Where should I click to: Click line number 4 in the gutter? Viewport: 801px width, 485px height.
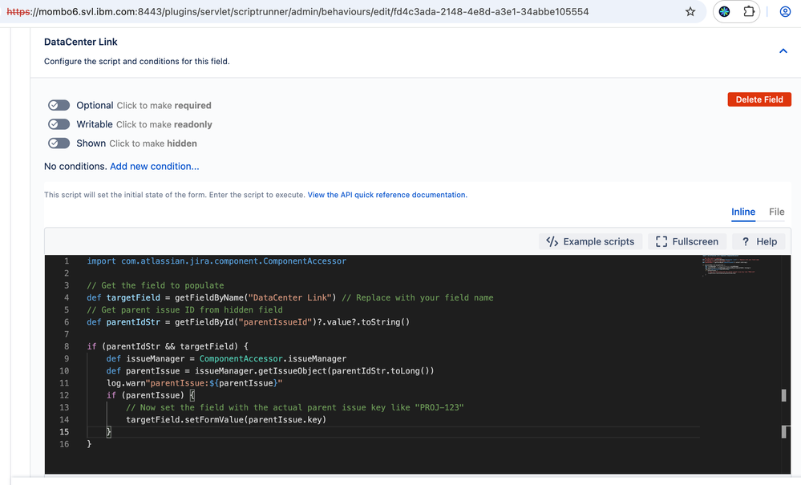pos(67,297)
